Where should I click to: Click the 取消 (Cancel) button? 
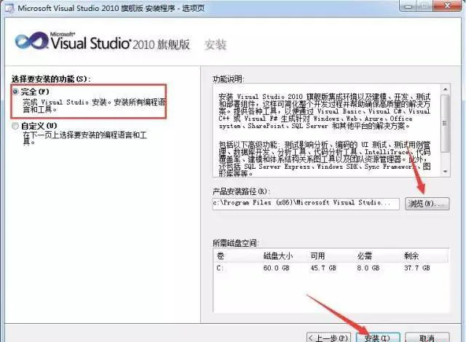point(427,338)
